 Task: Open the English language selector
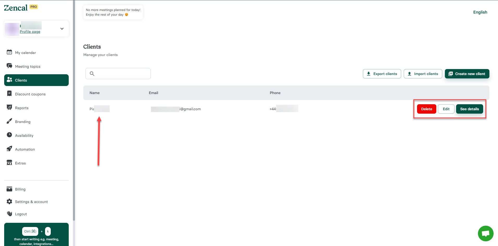pyautogui.click(x=480, y=12)
